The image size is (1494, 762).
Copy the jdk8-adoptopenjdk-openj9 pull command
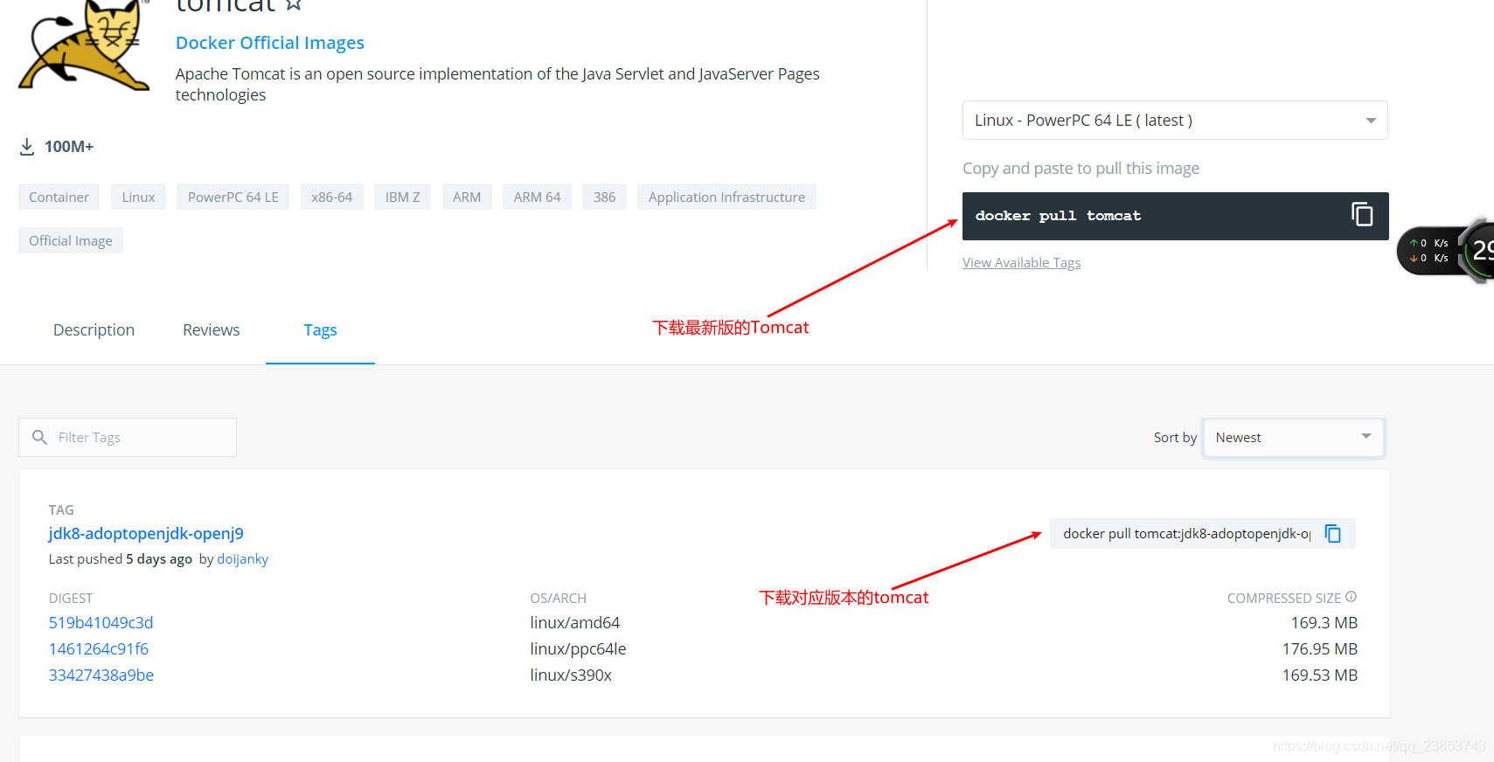[x=1333, y=533]
